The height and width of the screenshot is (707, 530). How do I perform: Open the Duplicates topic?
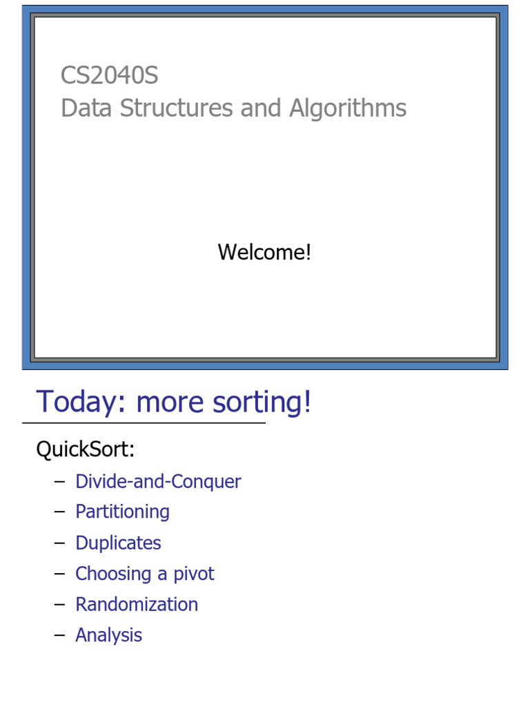118,543
